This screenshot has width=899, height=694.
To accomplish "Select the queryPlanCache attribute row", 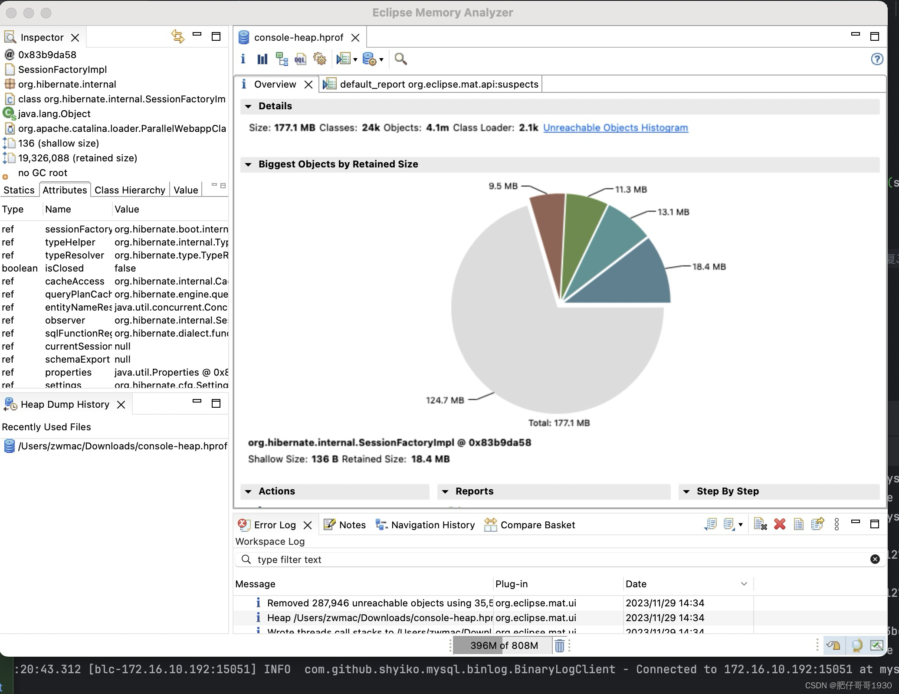I will (115, 294).
